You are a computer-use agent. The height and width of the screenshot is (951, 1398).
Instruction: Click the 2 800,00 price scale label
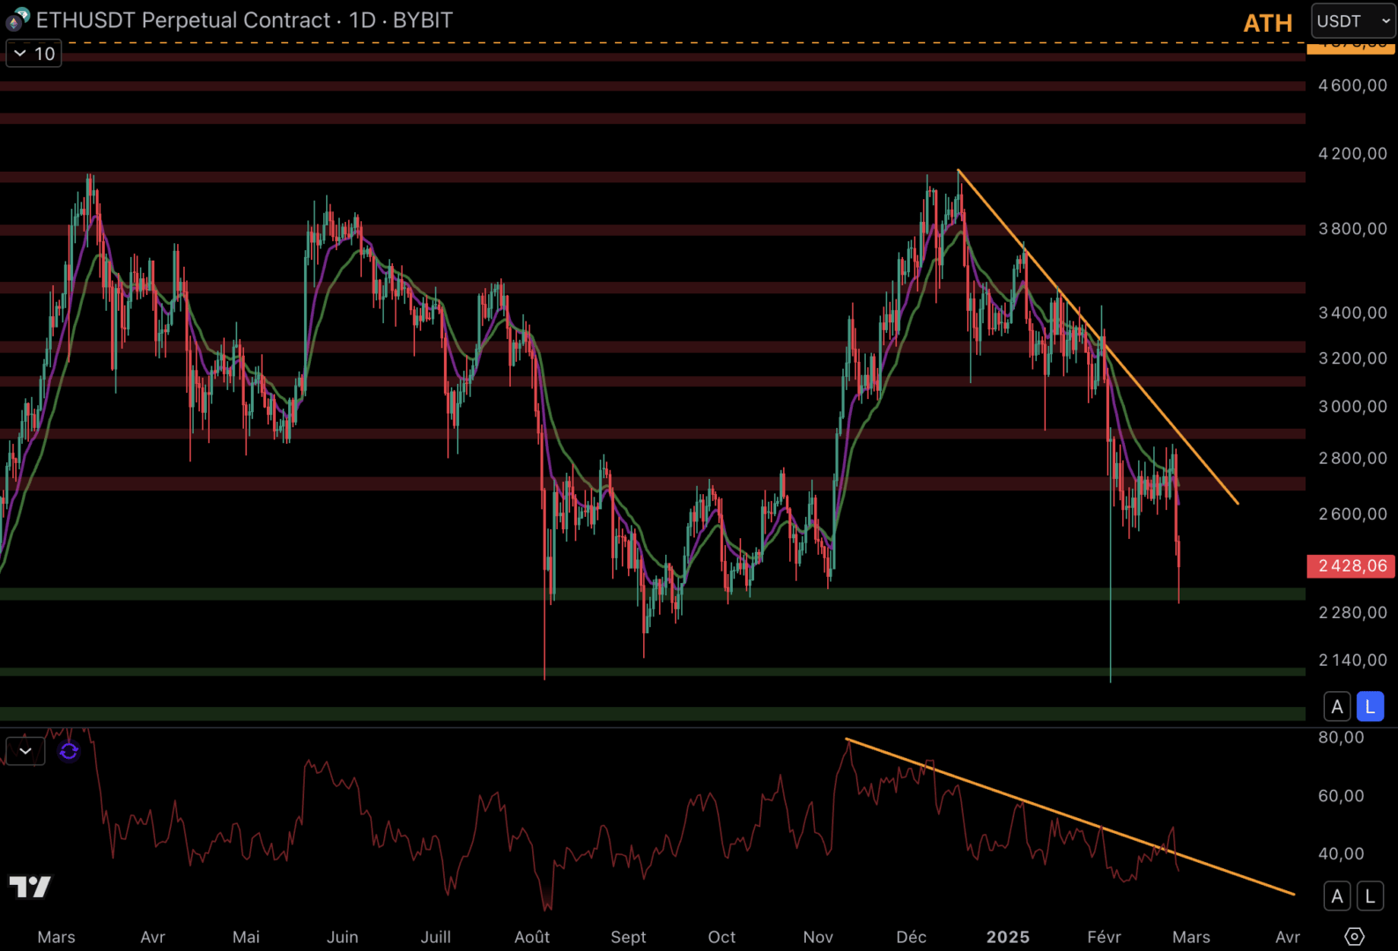coord(1352,458)
